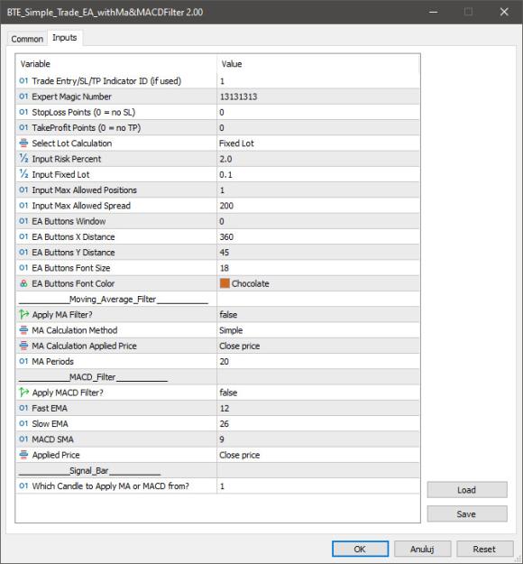The width and height of the screenshot is (523, 564).
Task: Click the boolean icon beside Apply MACD Filter?
Action: tap(23, 392)
